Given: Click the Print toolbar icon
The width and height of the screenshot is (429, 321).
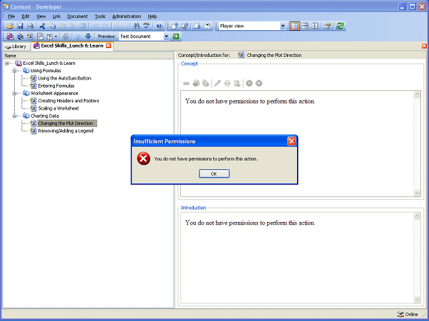Looking at the screenshot, I should [x=30, y=26].
